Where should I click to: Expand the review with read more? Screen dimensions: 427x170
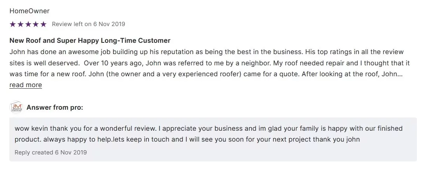coord(26,85)
